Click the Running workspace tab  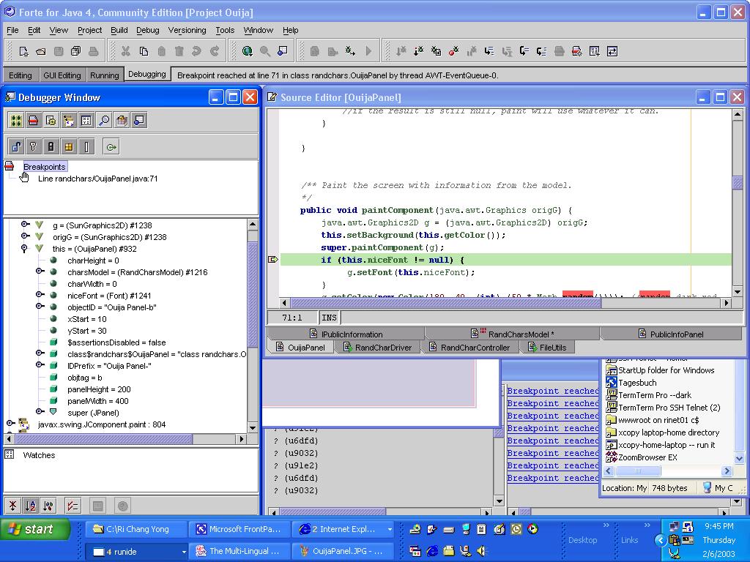click(x=104, y=75)
